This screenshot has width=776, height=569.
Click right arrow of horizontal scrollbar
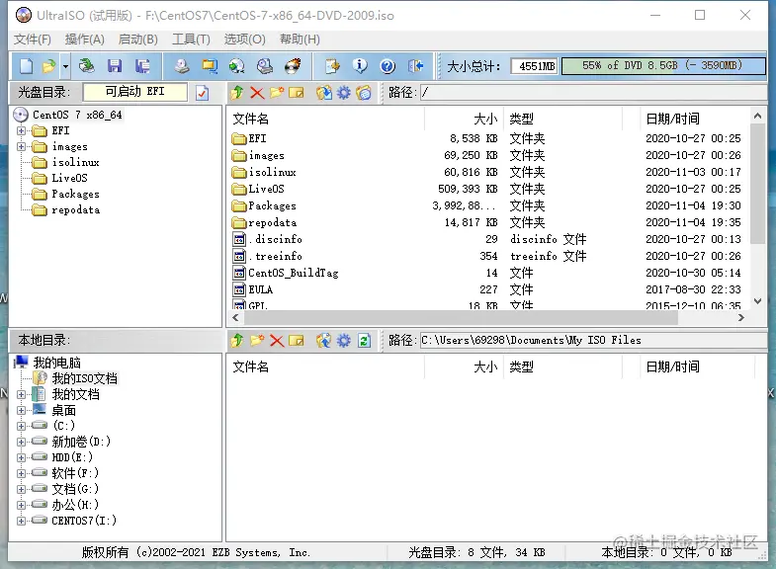coord(740,318)
